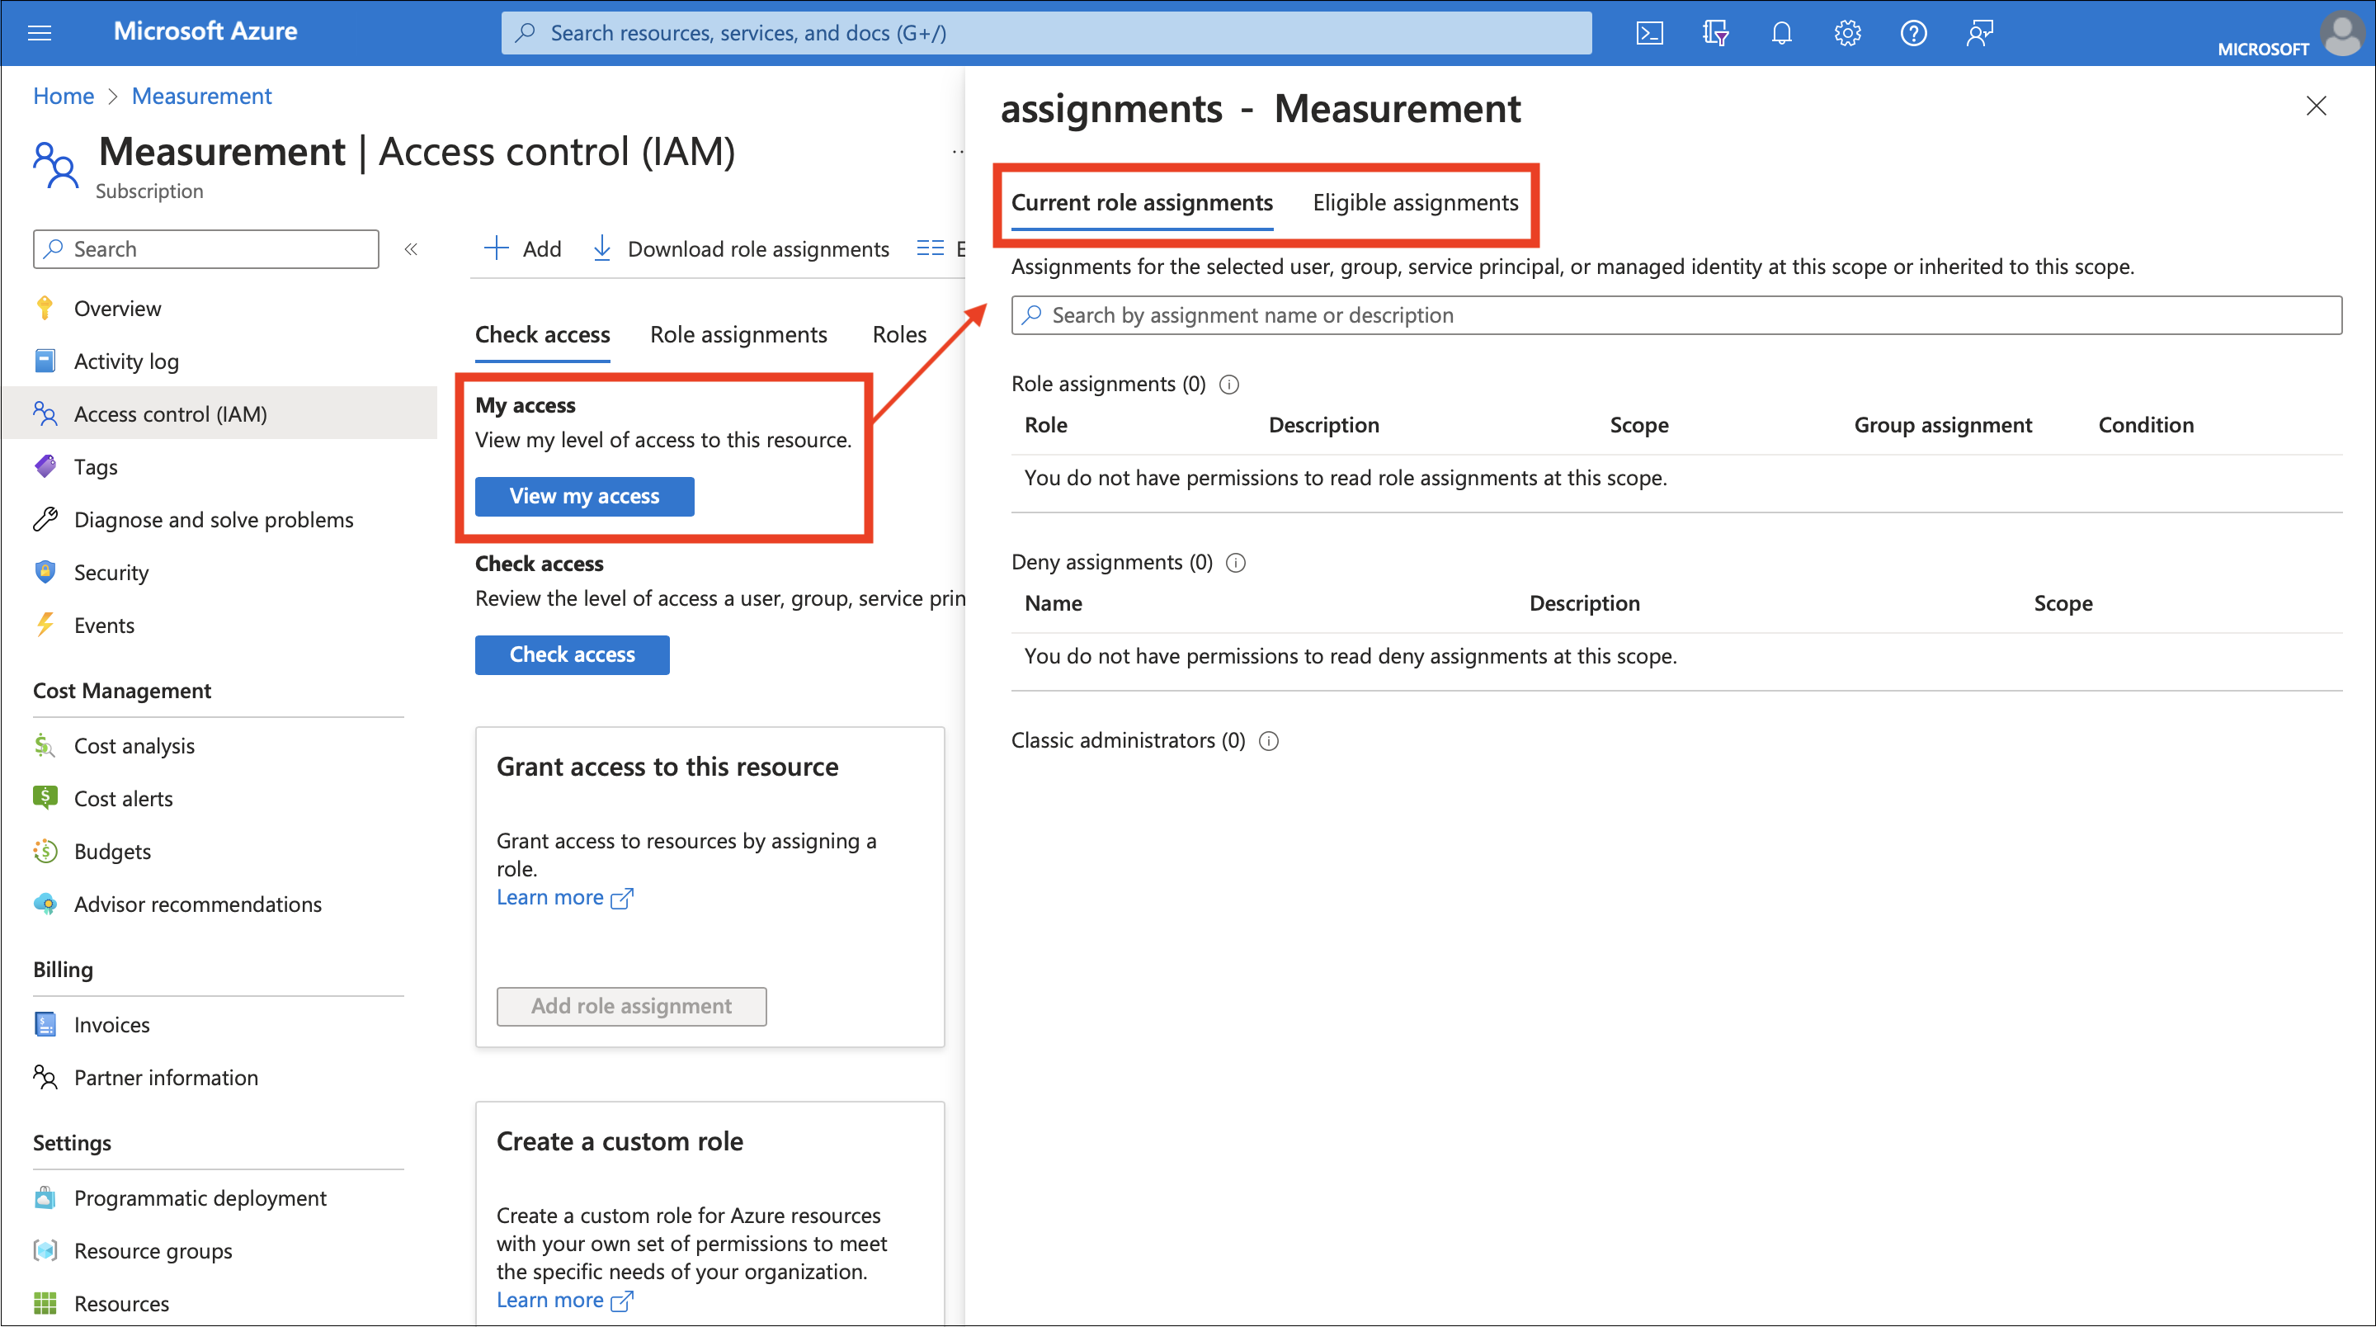Select the Eligible assignments tab
This screenshot has height=1327, width=2376.
pyautogui.click(x=1413, y=201)
